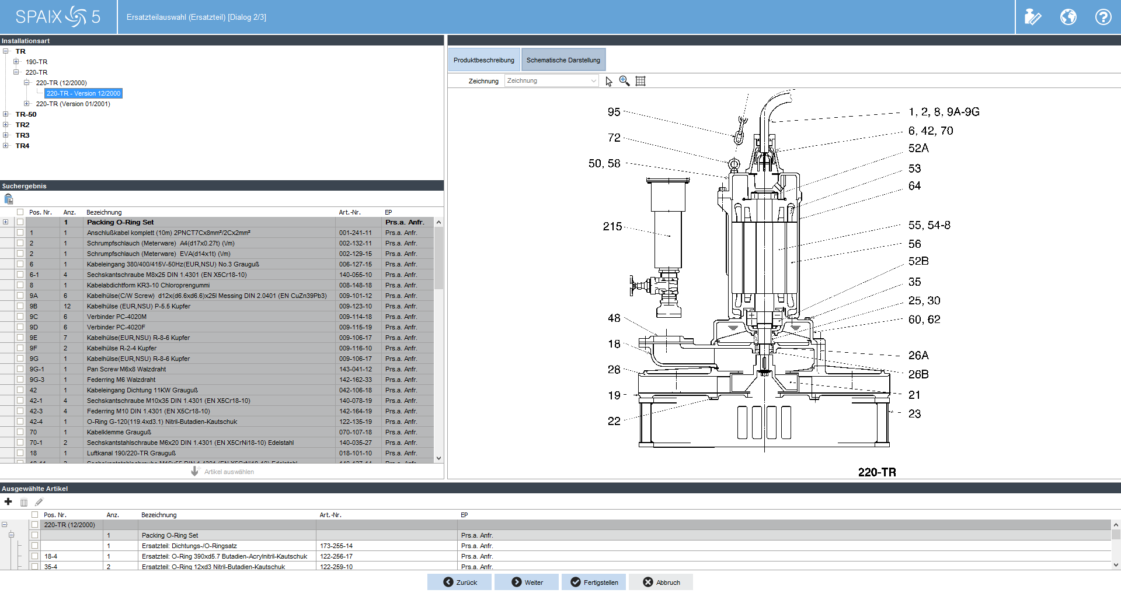Collapse the 220-TR (12/2000) tree node
Viewport: 1121px width, 593px height.
27,83
